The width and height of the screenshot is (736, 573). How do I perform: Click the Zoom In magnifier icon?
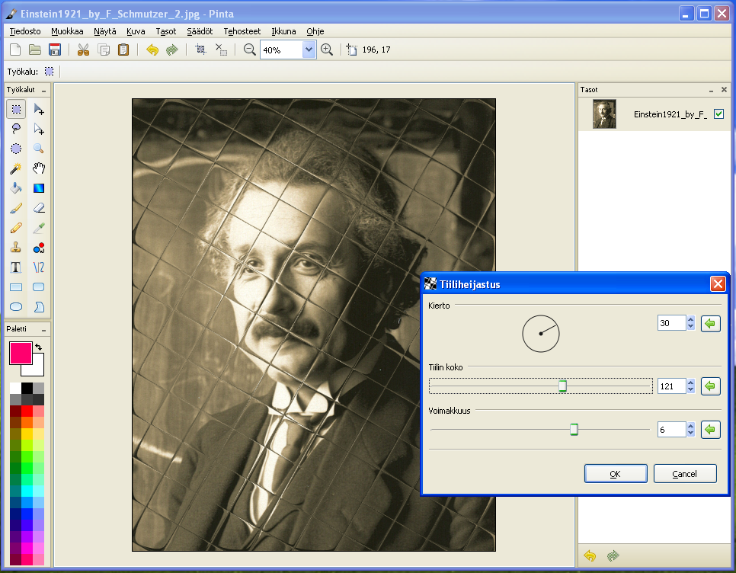tap(327, 50)
